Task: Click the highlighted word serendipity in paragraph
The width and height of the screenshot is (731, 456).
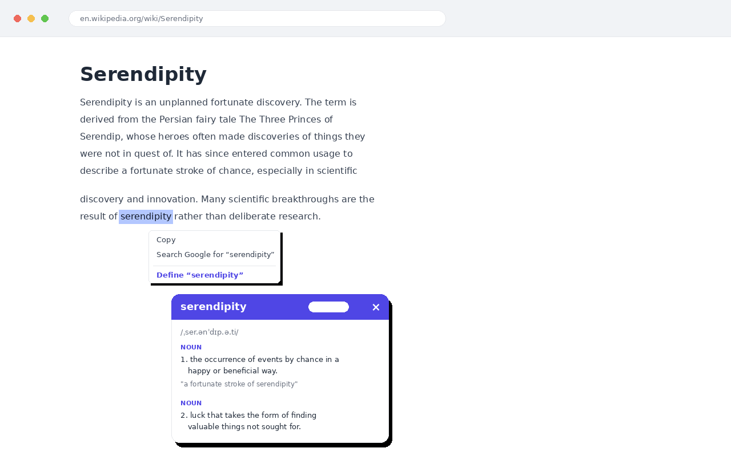Action: click(146, 217)
